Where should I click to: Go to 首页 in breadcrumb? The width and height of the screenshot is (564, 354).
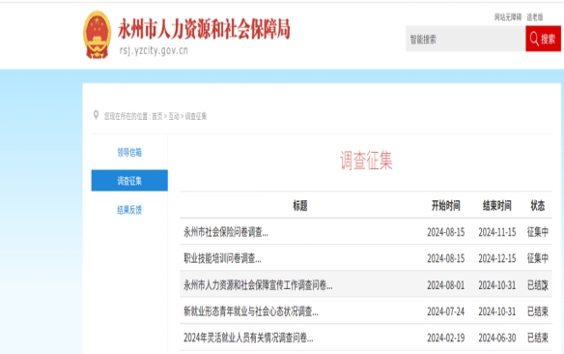[157, 116]
